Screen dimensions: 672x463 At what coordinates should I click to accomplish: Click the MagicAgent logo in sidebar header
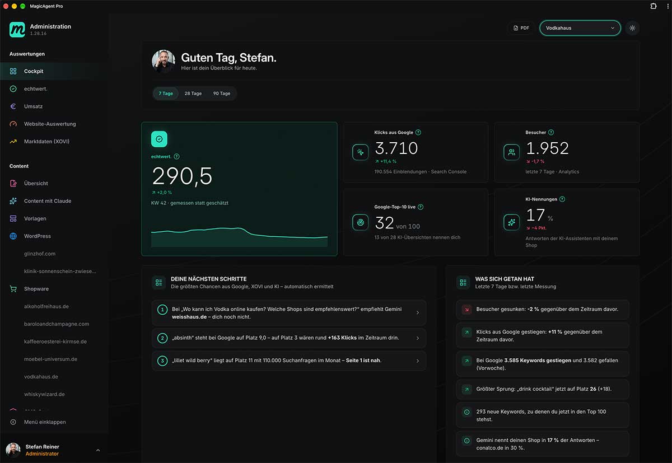[x=17, y=30]
